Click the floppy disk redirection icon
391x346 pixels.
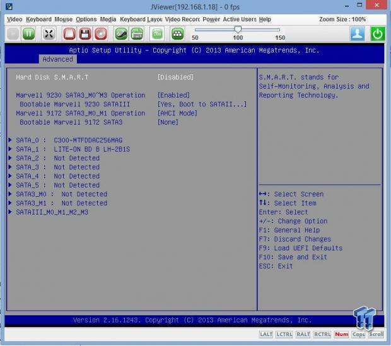tap(85, 33)
